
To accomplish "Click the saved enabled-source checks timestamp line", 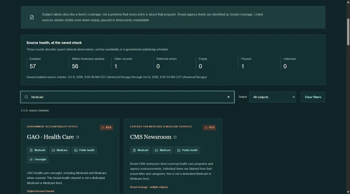I will [x=117, y=77].
